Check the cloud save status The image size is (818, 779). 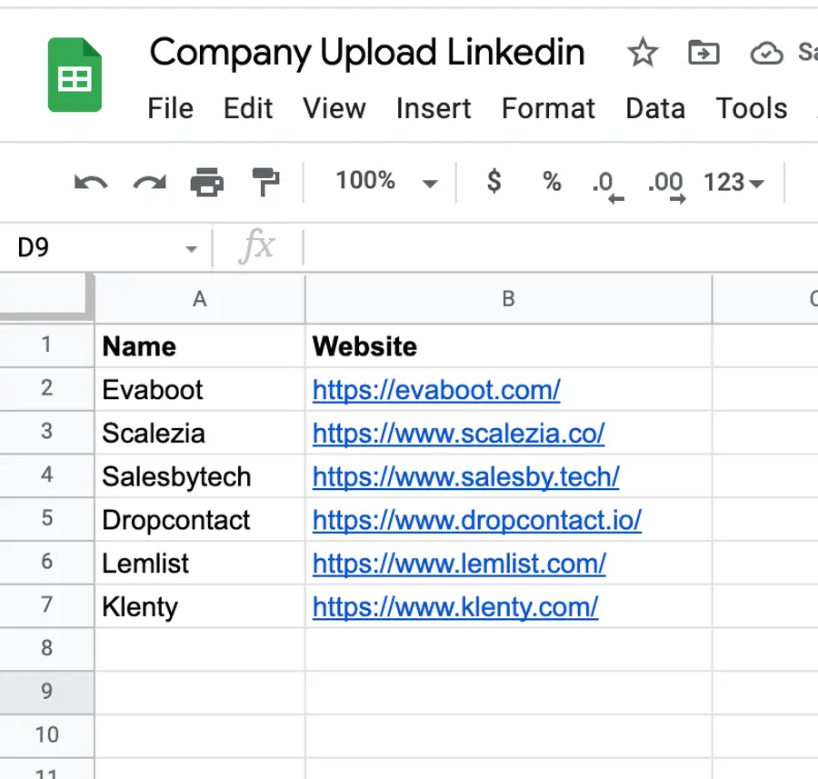767,53
